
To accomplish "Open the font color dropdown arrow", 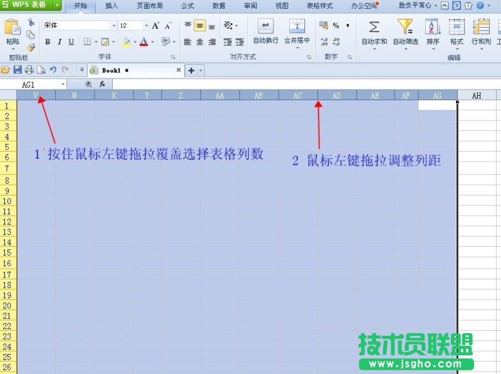I will 152,42.
